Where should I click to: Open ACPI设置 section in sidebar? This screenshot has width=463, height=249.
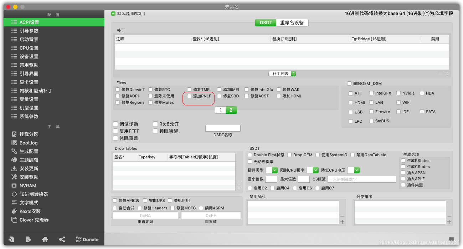point(54,22)
